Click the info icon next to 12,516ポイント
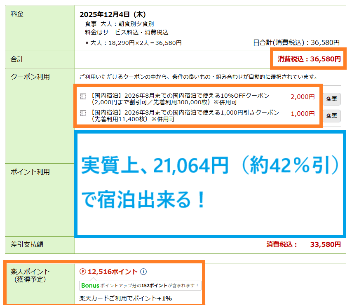Screen dimensions: 352x305 tap(143, 272)
